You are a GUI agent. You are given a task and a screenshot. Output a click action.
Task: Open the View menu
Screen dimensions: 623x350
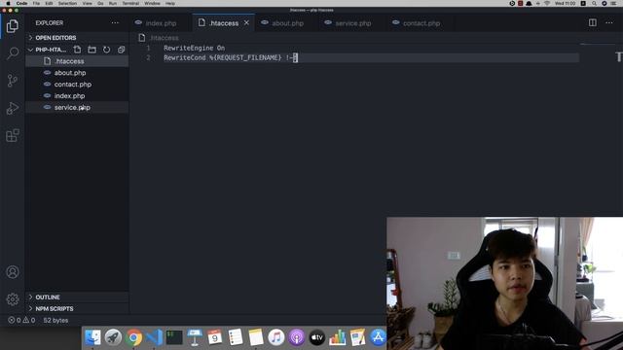tap(87, 3)
